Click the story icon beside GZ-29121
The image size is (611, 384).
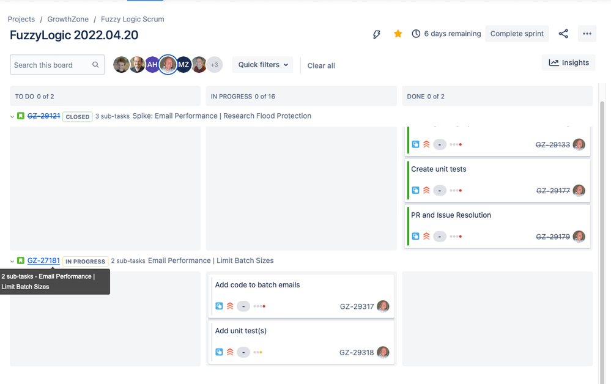(x=21, y=116)
